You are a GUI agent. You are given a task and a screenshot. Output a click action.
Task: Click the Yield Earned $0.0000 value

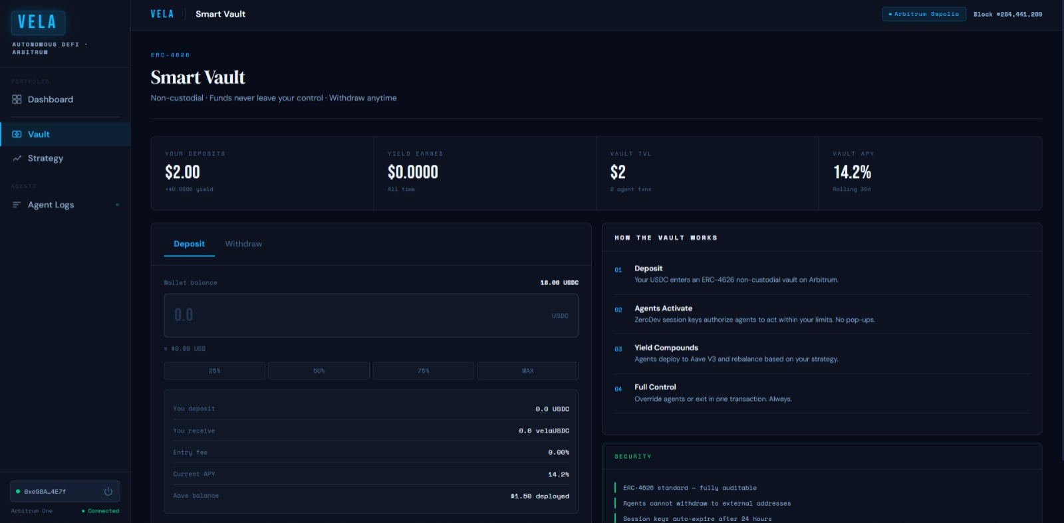click(413, 172)
